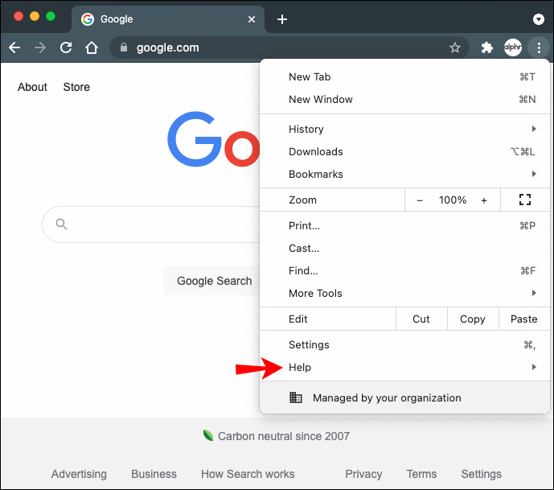Click the managed organization building icon

pos(296,397)
